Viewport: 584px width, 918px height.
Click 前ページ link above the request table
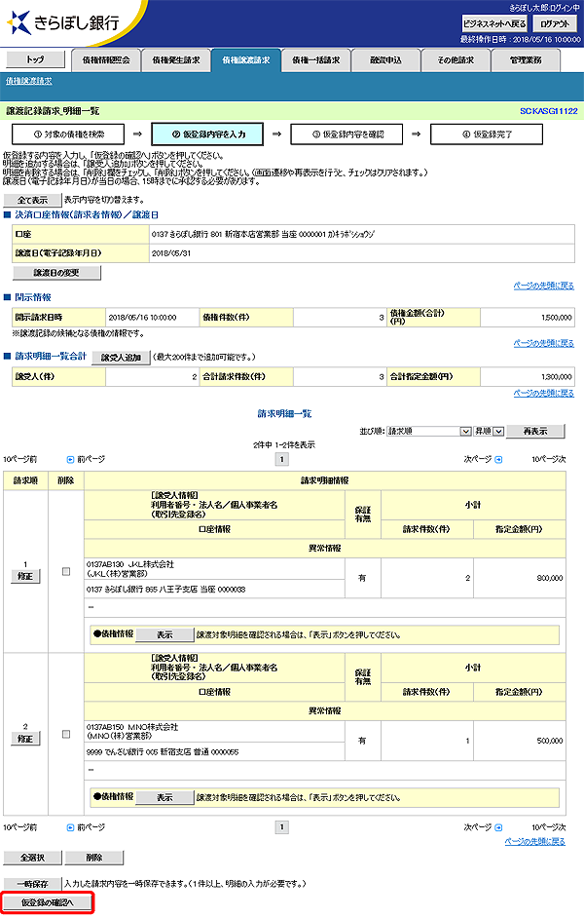[91, 460]
